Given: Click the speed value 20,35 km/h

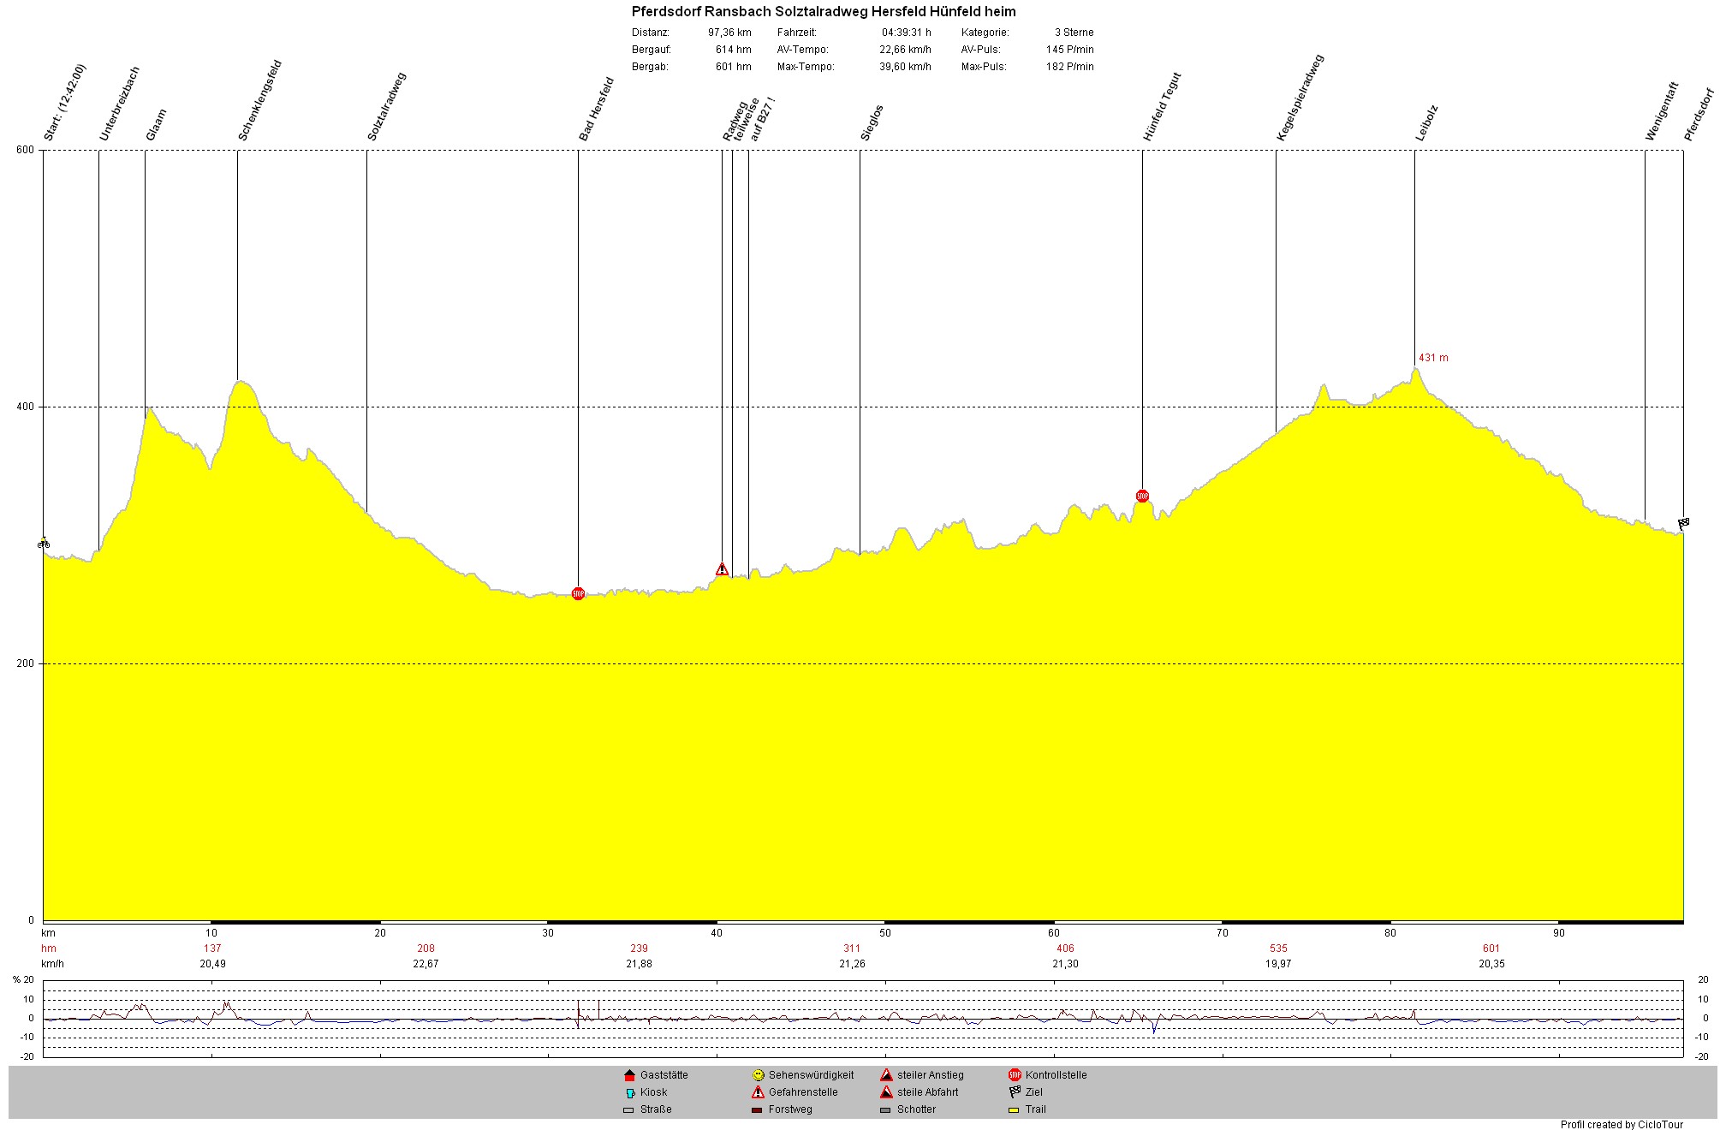Looking at the screenshot, I should coord(1491,964).
